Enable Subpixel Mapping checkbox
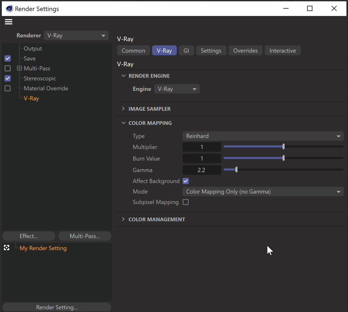The height and width of the screenshot is (312, 348). pos(186,202)
